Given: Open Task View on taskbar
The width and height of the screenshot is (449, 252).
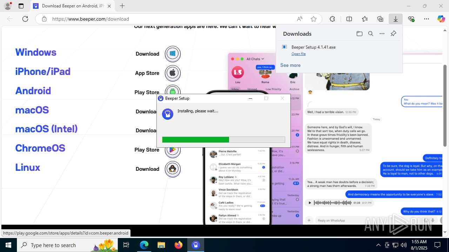Looking at the screenshot, I should point(127,245).
